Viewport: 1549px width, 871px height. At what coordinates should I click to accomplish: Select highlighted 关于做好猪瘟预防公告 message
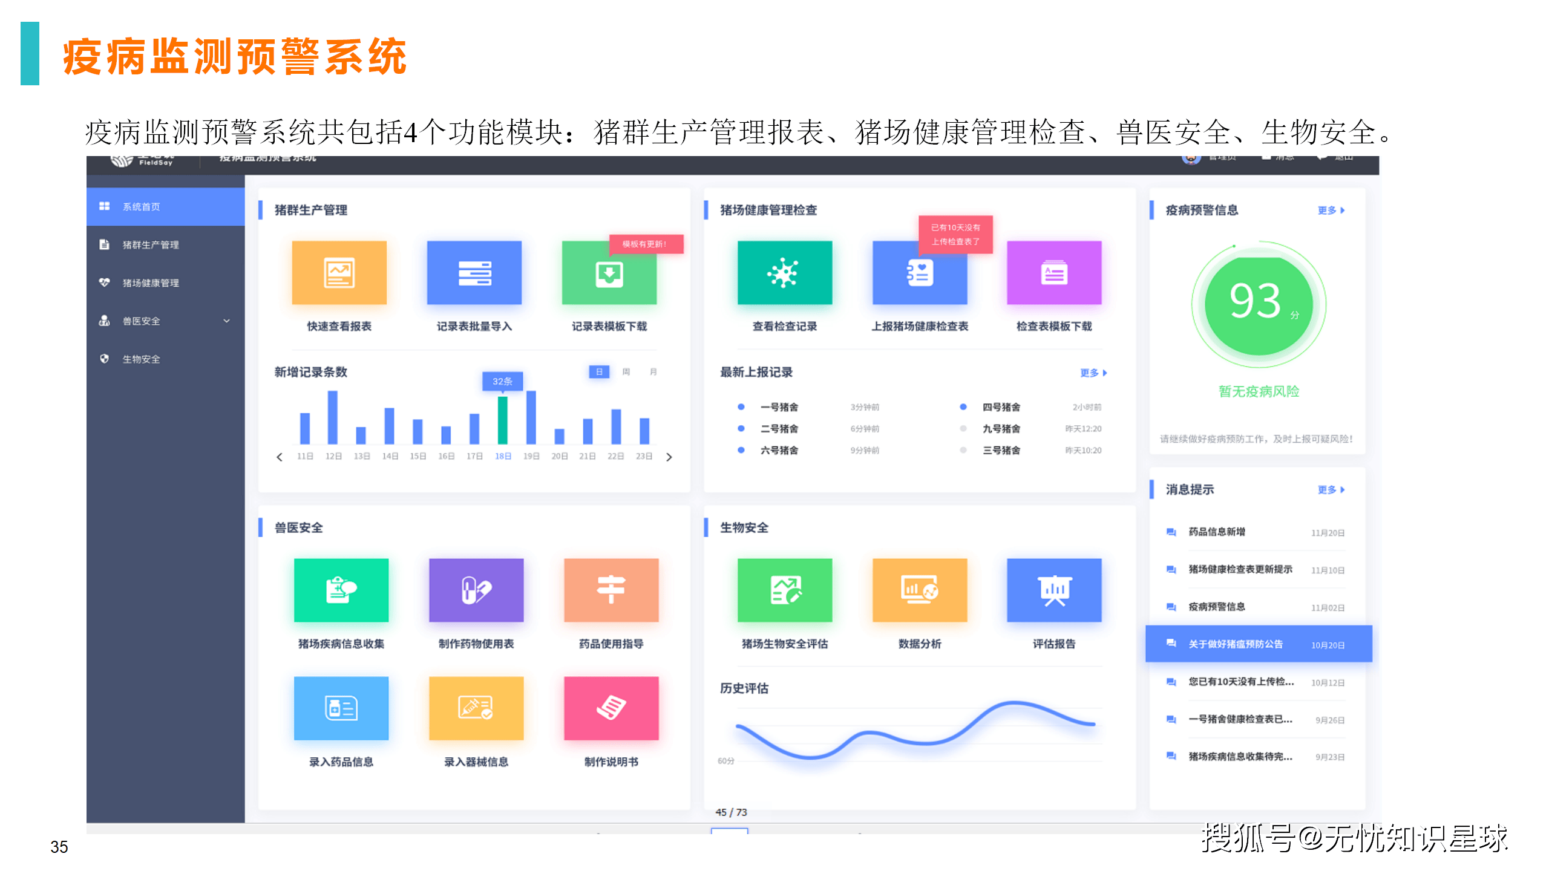coord(1259,644)
